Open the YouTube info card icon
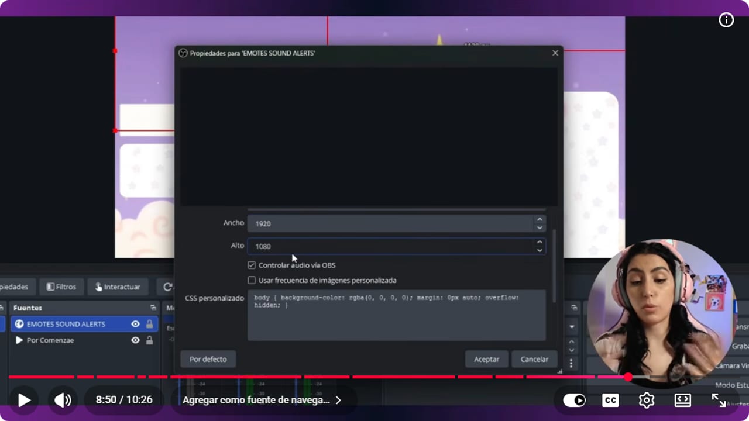 [x=726, y=20]
